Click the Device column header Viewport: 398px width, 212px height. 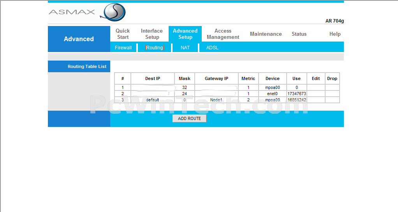click(273, 78)
